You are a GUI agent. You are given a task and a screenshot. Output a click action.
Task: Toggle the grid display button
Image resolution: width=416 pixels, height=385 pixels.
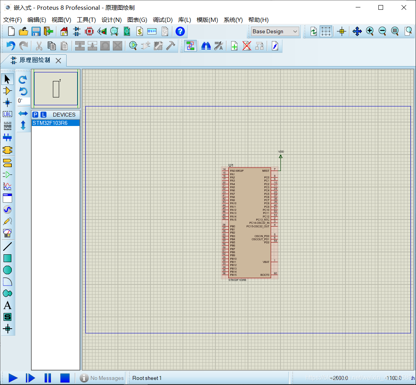point(326,32)
